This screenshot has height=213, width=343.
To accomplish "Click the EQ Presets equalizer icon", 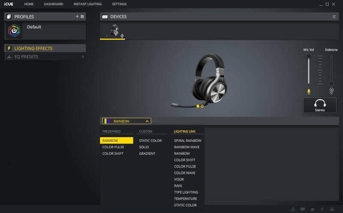I will click(9, 57).
